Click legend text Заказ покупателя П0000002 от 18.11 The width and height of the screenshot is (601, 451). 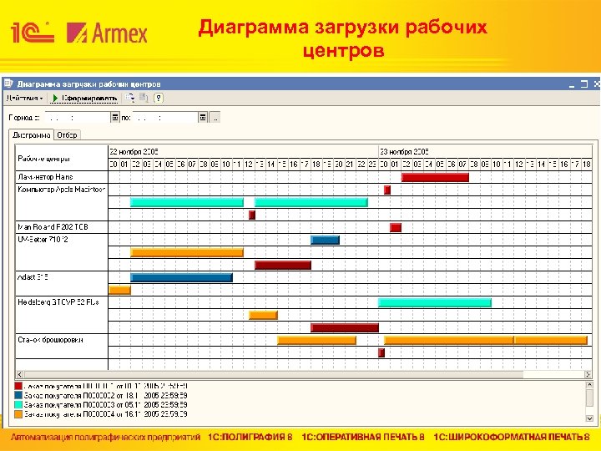click(106, 395)
